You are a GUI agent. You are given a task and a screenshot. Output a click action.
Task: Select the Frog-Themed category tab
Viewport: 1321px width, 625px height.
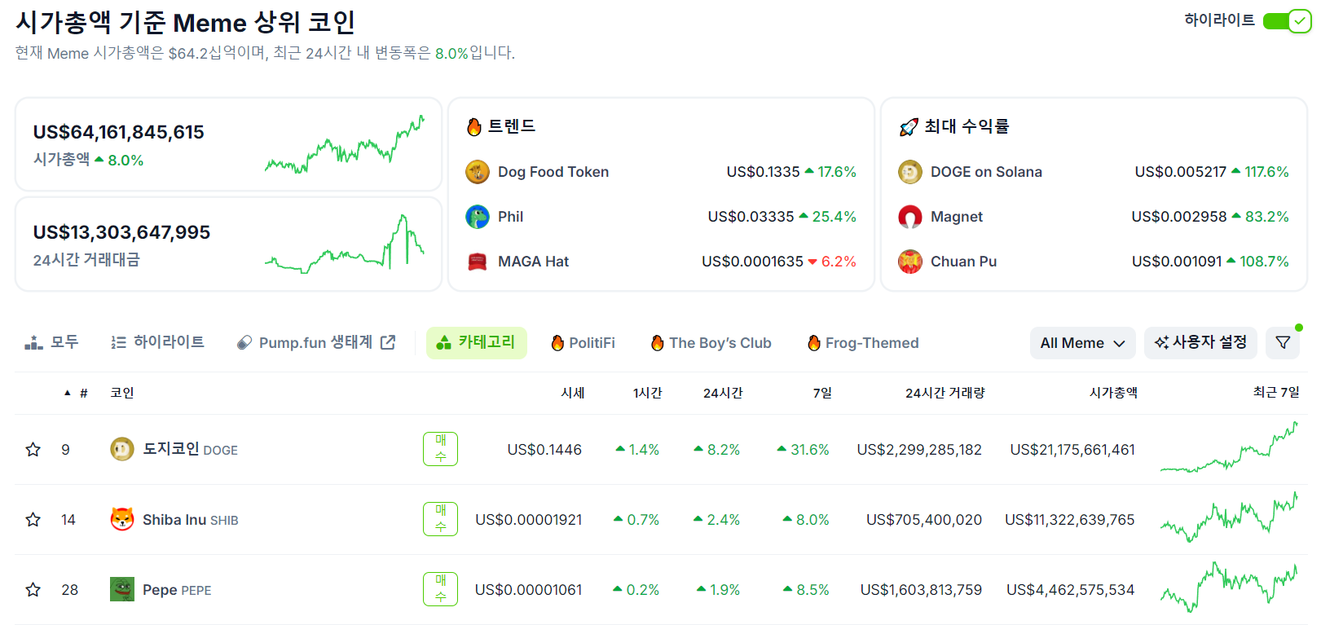coord(863,343)
